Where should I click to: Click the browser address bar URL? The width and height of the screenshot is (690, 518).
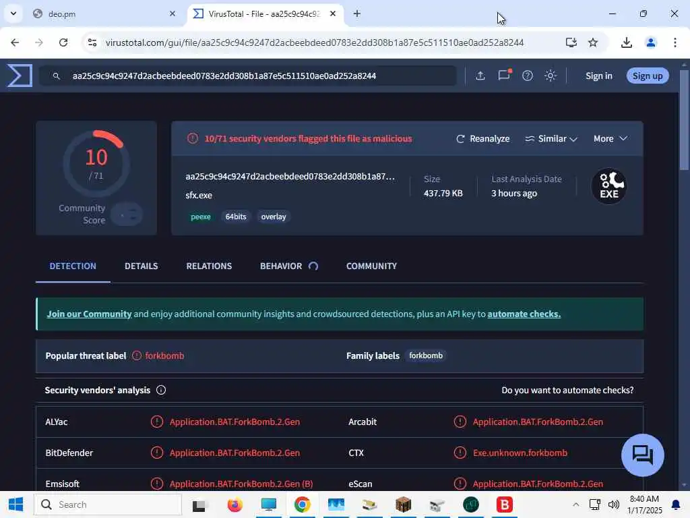315,42
